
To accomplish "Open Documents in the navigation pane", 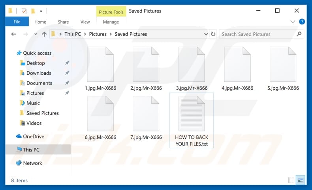I will 39,83.
